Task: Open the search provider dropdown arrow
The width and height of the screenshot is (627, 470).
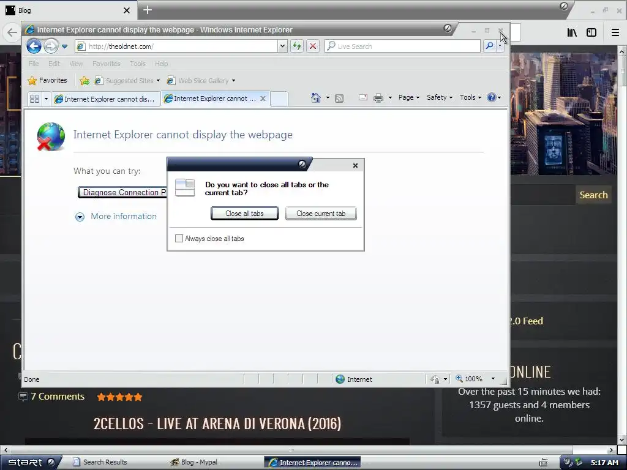Action: click(500, 47)
